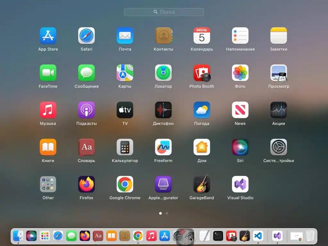Open the Заметки notes app
The width and height of the screenshot is (328, 246).
pos(279,36)
